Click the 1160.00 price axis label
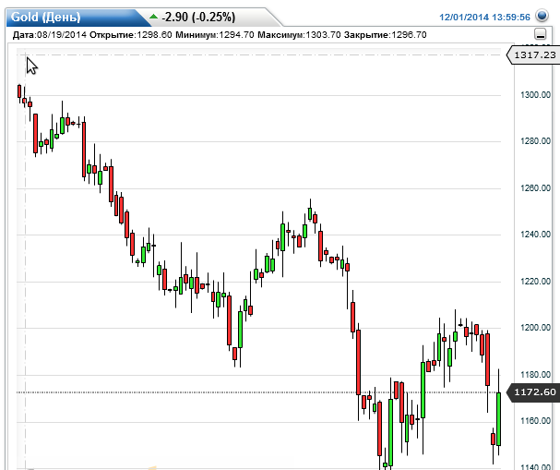 [535, 421]
